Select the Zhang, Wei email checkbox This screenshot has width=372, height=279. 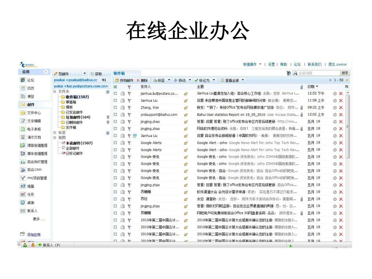coord(115,108)
